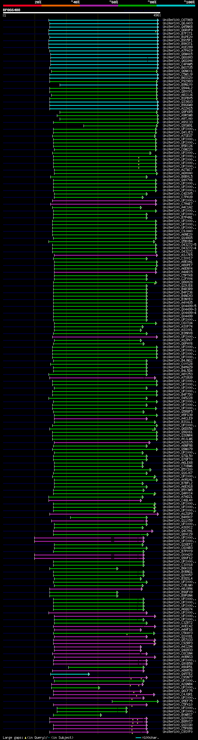Image resolution: width=198 pixels, height=740 pixels.
Task: Select hit label UniRef100_Q04499-3
Action: 179,309
